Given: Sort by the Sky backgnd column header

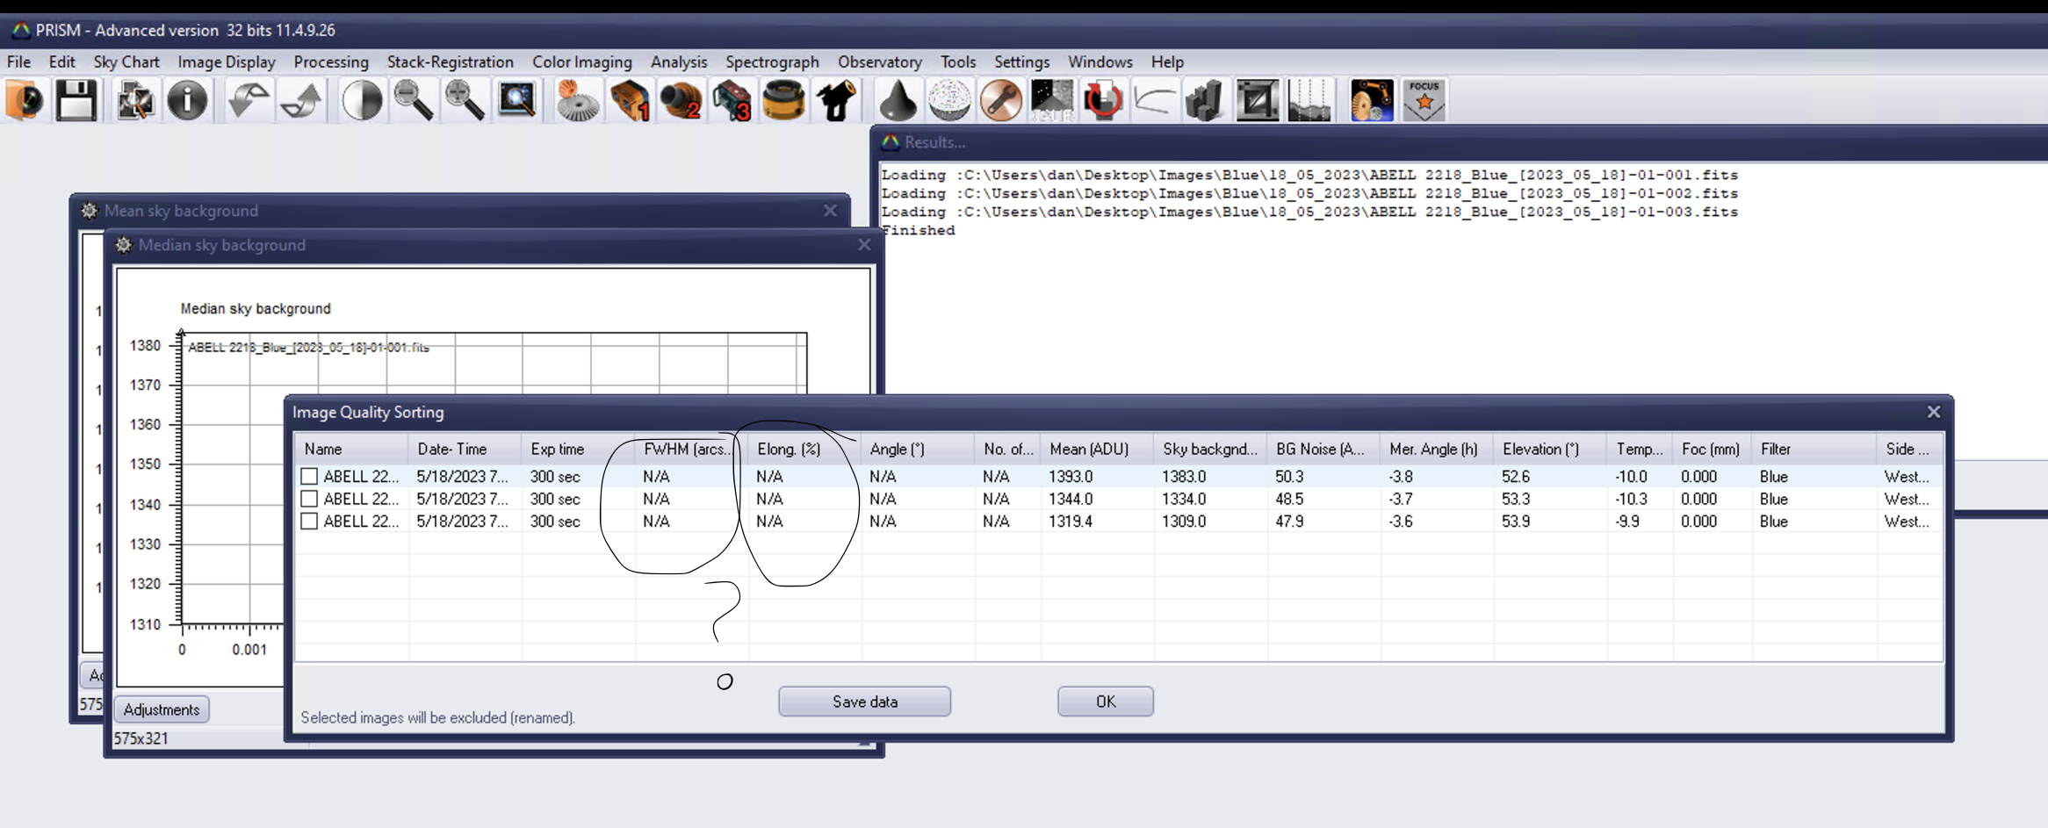Looking at the screenshot, I should [1208, 450].
